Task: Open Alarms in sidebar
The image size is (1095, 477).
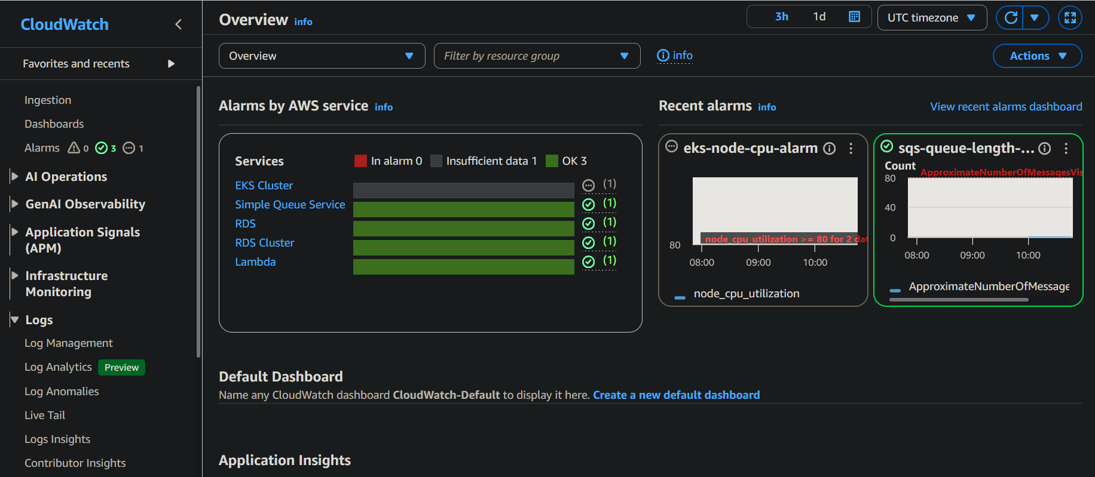Action: (42, 147)
